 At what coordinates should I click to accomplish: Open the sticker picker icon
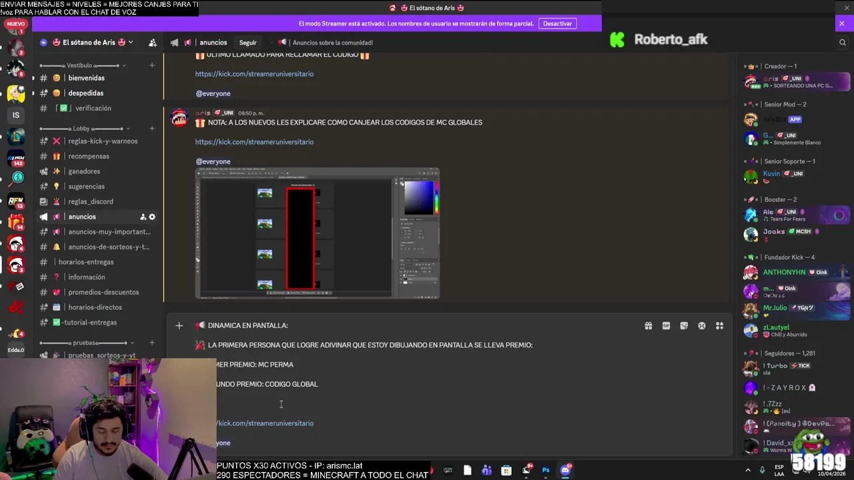684,326
